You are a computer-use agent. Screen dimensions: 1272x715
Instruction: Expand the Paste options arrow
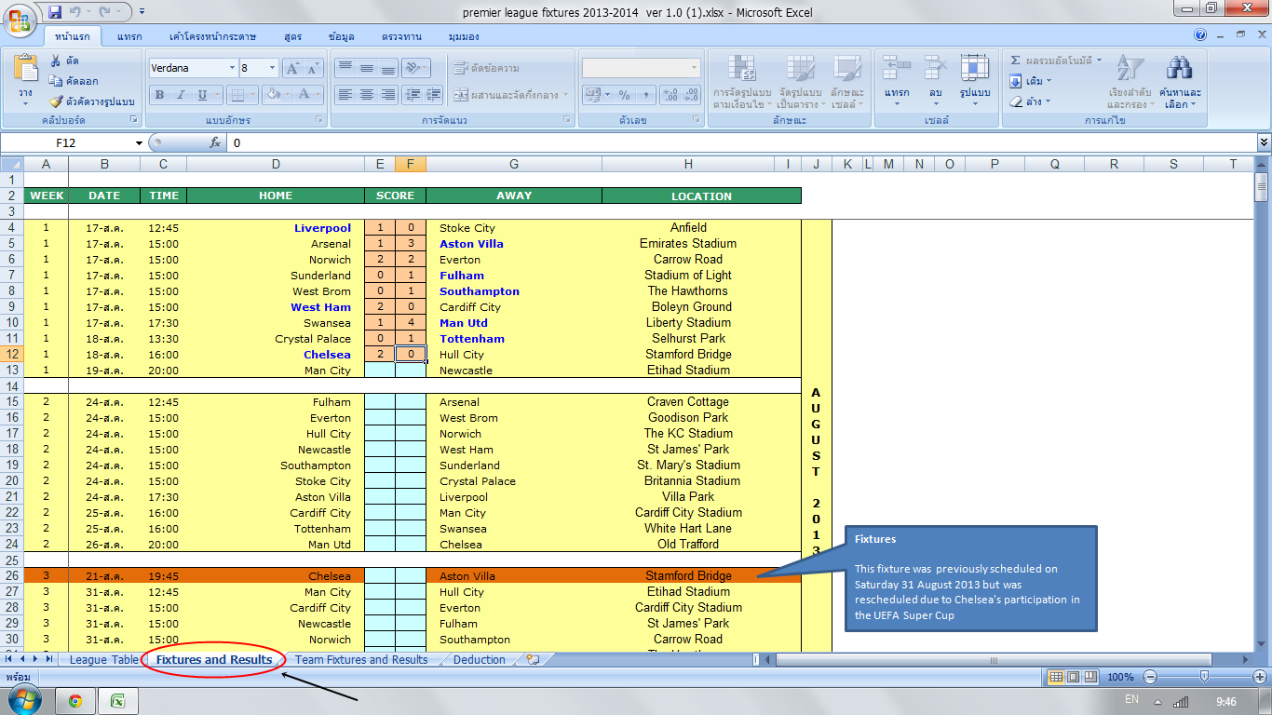click(26, 105)
